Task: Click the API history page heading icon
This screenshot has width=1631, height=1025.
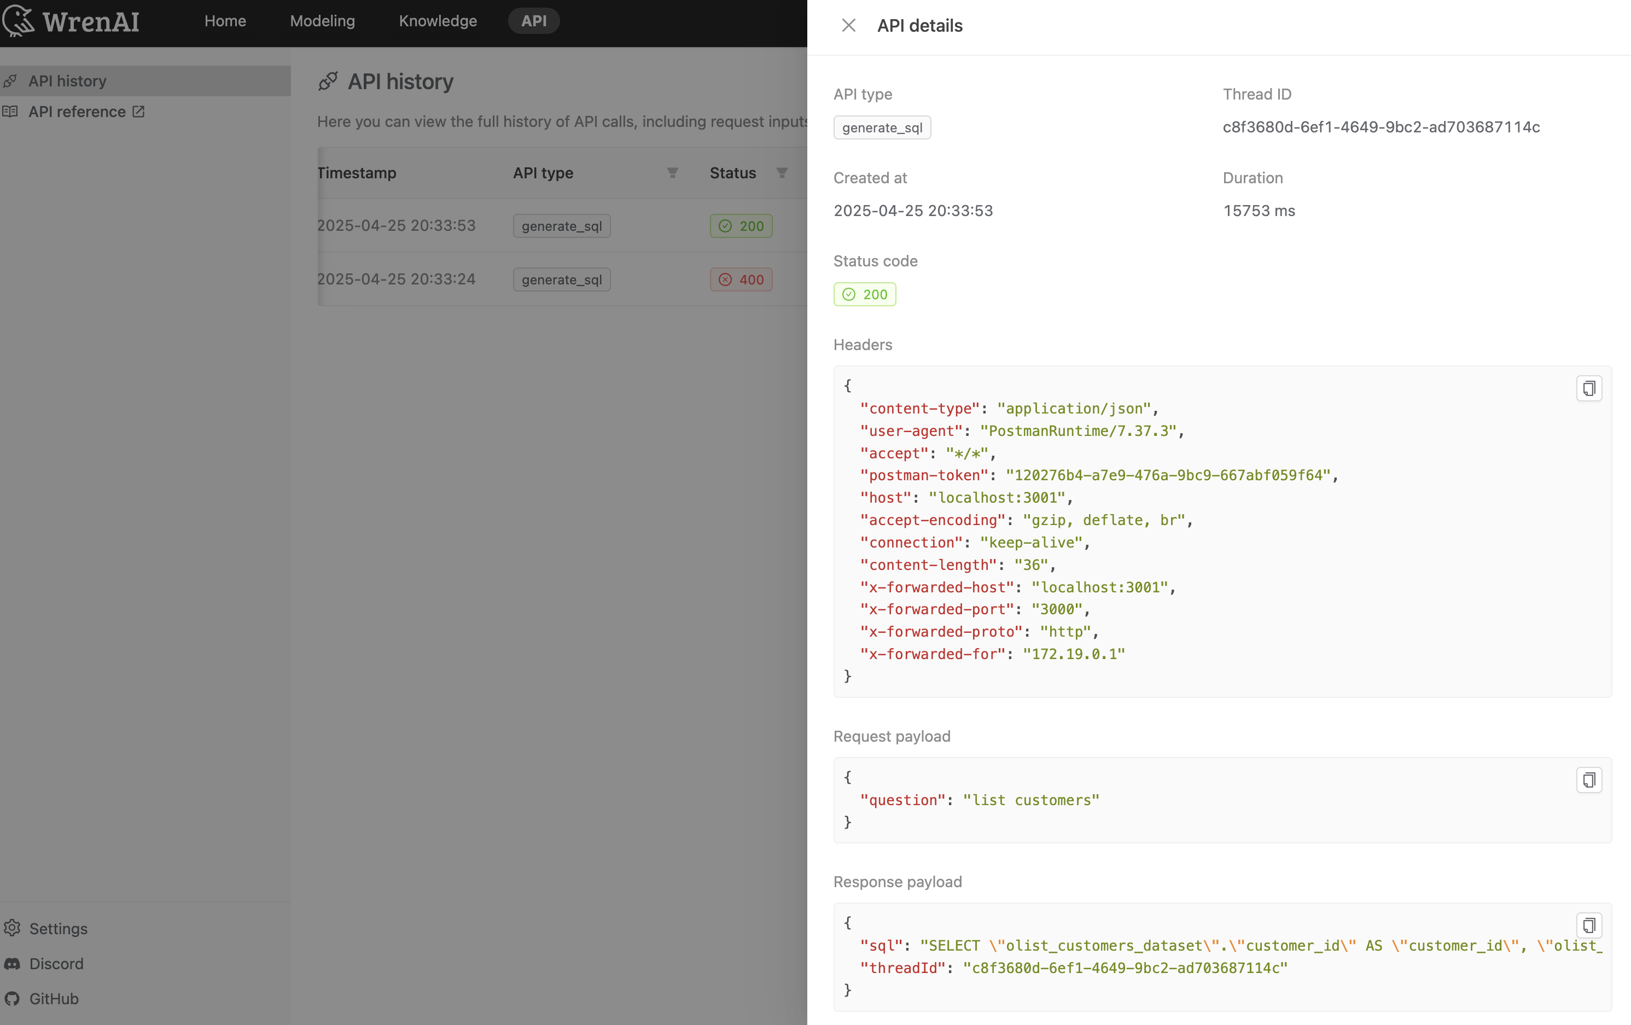Action: pyautogui.click(x=328, y=81)
